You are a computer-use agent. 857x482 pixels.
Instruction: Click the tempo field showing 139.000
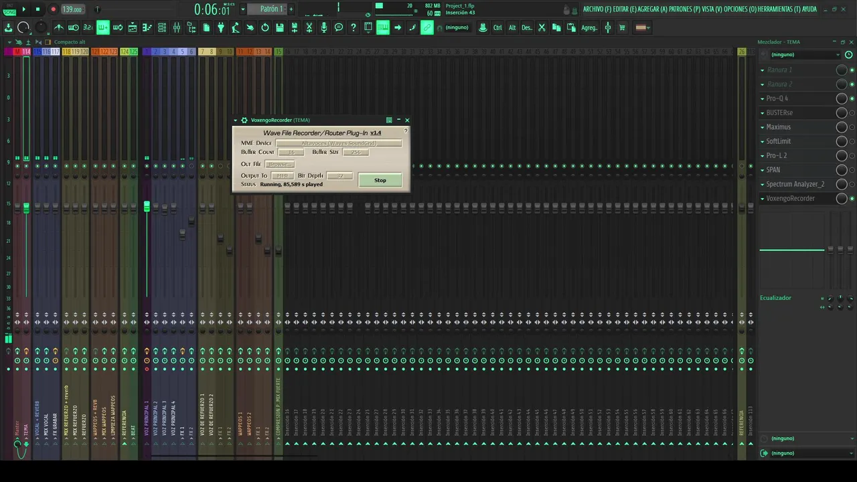pyautogui.click(x=72, y=9)
